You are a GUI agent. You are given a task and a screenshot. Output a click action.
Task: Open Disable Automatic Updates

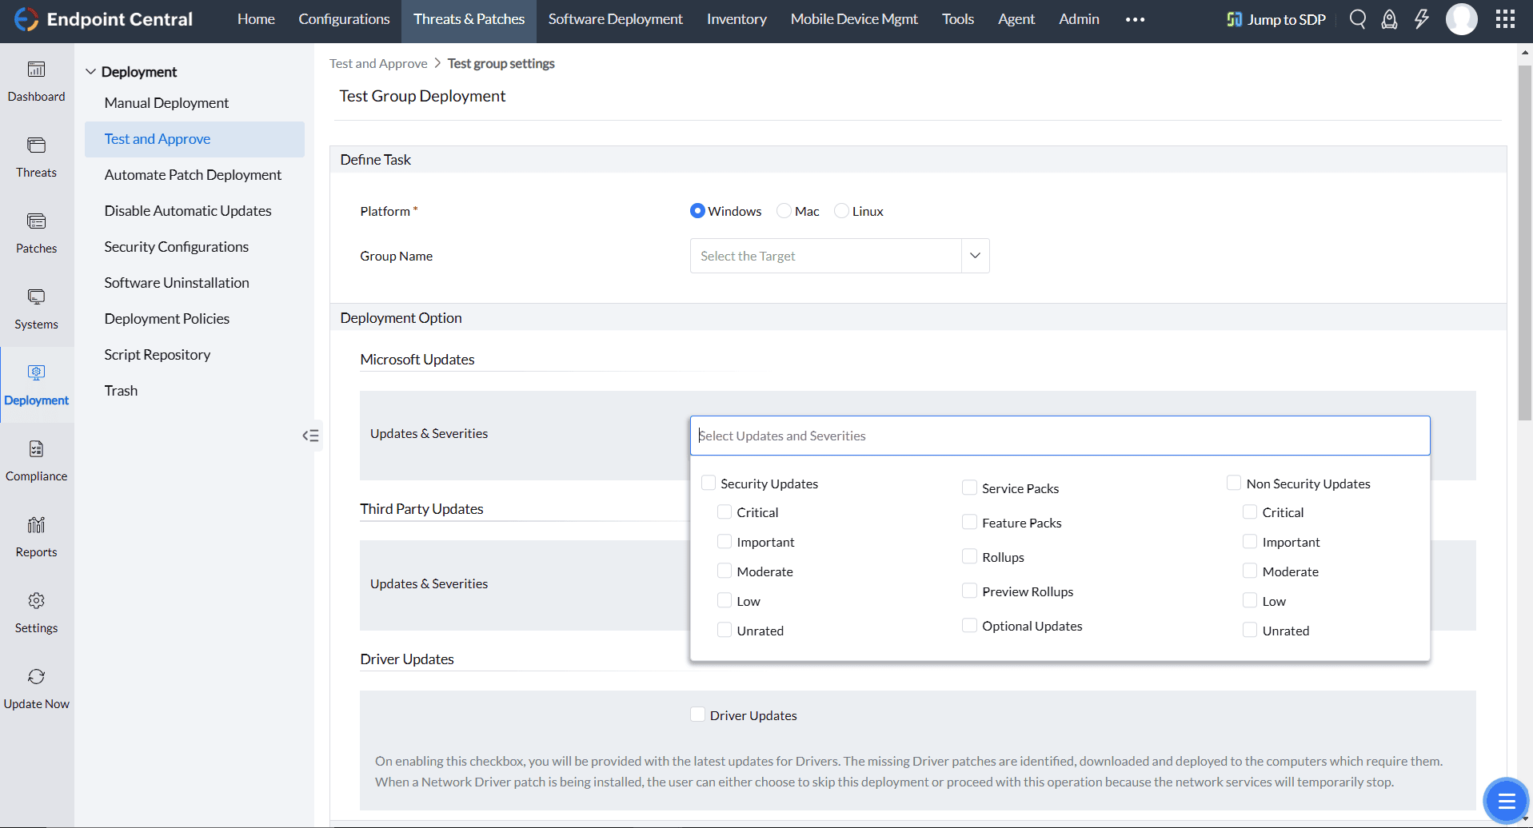point(188,211)
